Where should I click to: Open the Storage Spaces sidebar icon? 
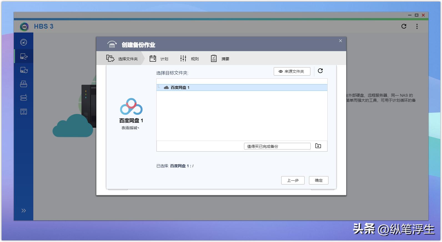pyautogui.click(x=24, y=98)
